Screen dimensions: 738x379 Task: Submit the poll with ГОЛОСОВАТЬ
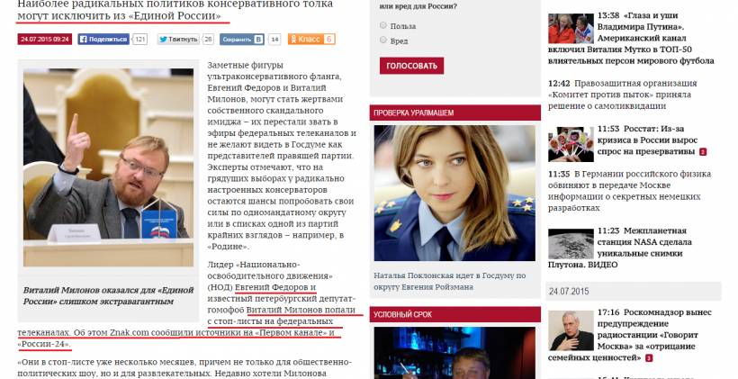pyautogui.click(x=412, y=66)
